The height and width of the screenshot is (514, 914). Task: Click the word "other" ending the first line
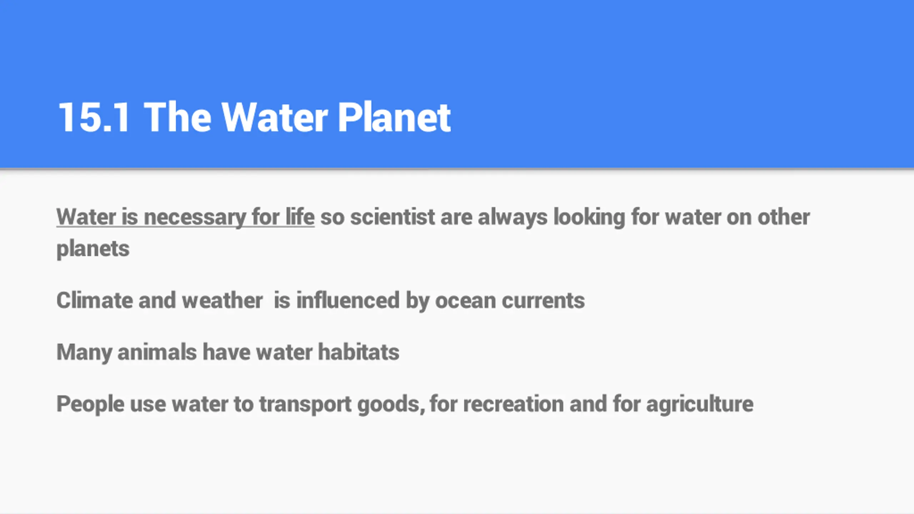click(784, 217)
